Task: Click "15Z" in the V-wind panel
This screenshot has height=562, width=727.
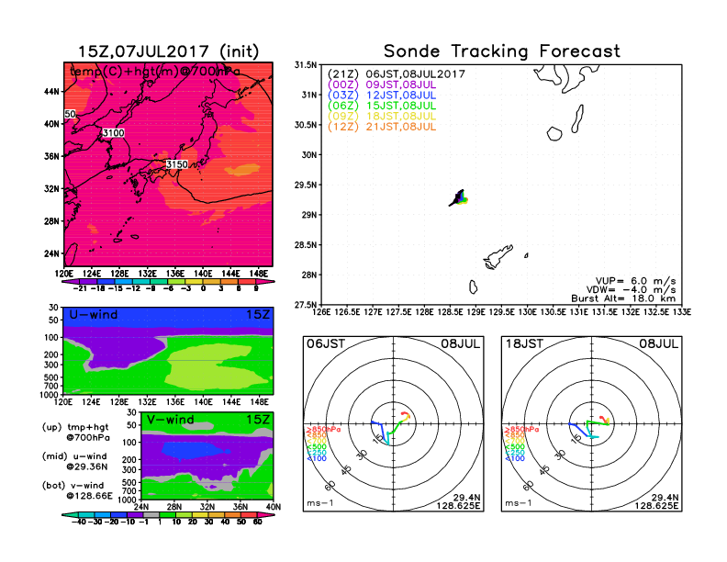Action: 257,420
